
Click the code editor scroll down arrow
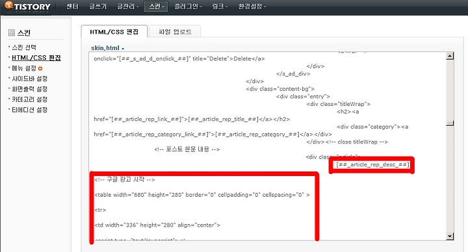click(x=450, y=236)
